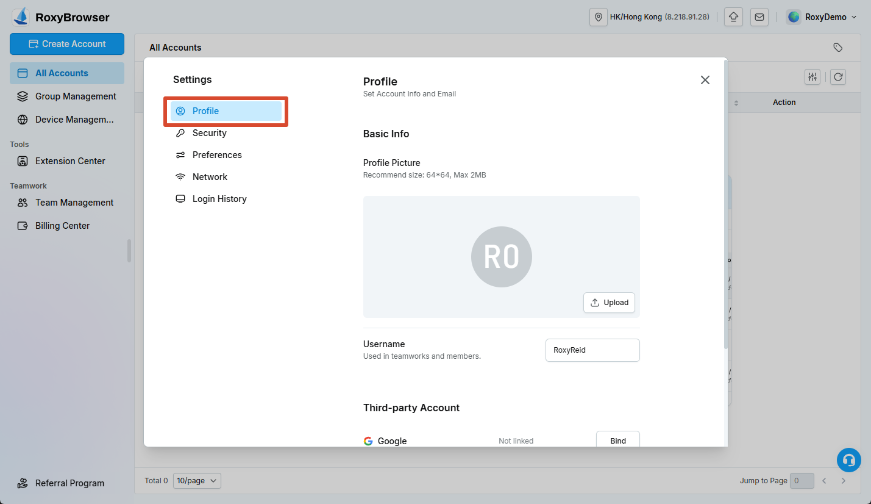Image resolution: width=871 pixels, height=504 pixels.
Task: Open the 10/page pagination dropdown
Action: click(197, 481)
